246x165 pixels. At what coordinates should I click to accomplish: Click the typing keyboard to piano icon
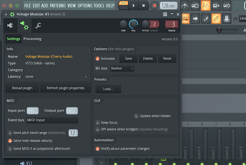pos(186,18)
